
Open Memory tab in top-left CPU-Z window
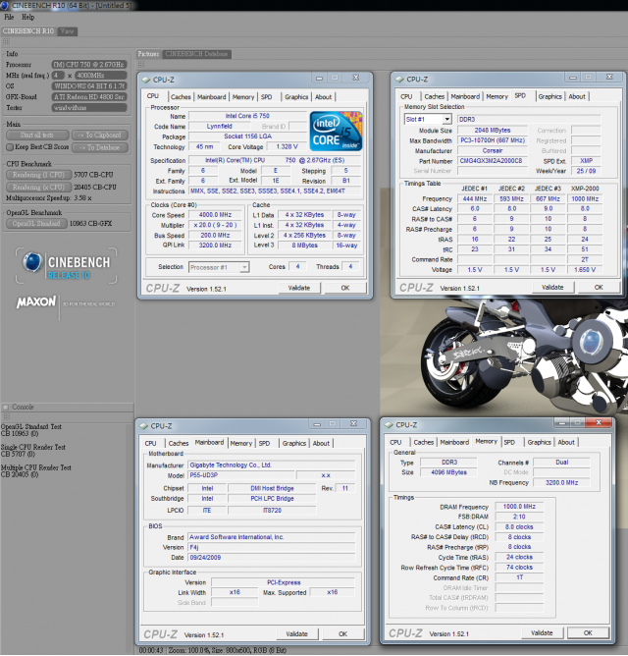243,97
